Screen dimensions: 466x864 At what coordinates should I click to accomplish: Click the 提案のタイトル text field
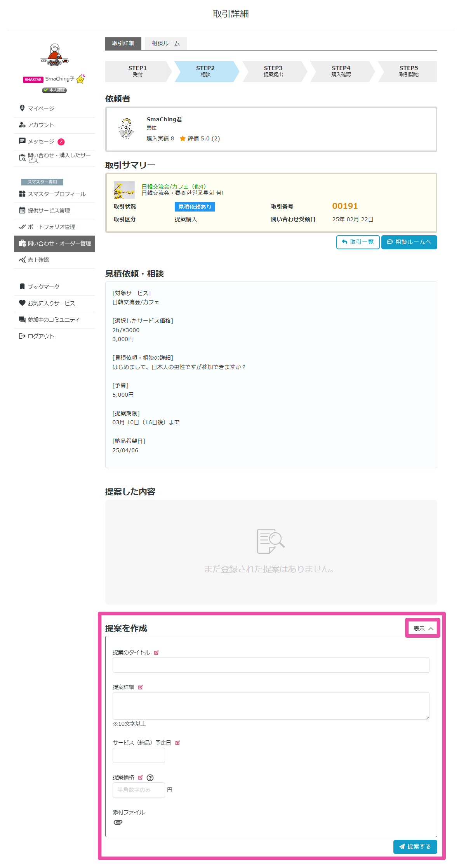[x=271, y=665]
